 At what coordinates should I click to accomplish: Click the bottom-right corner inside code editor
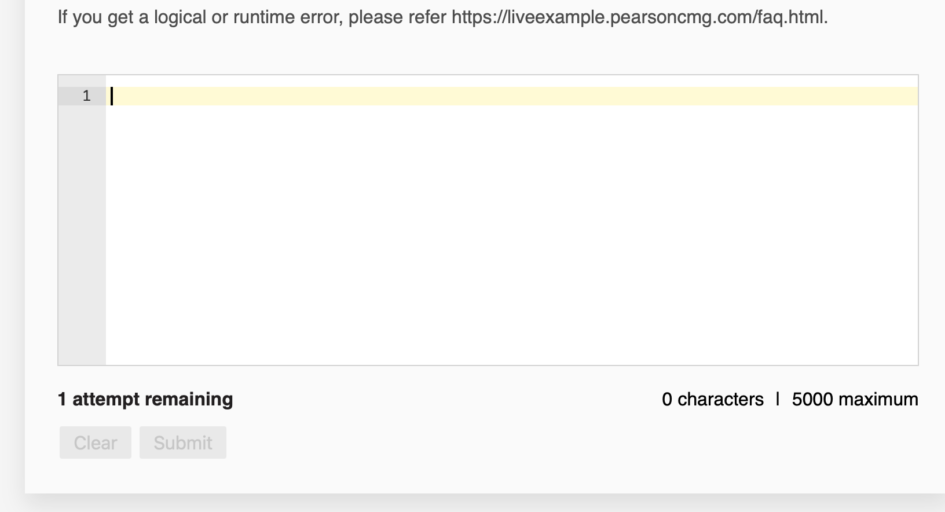coord(909,357)
